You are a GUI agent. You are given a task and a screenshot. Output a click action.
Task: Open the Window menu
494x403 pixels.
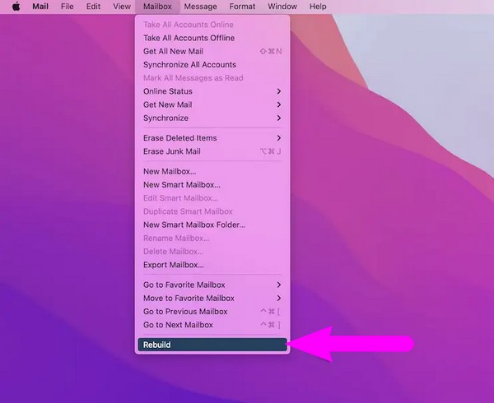[282, 7]
